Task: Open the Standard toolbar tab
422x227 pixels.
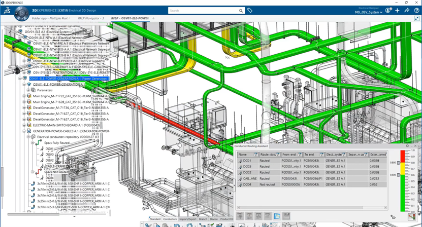Action: tap(155, 219)
